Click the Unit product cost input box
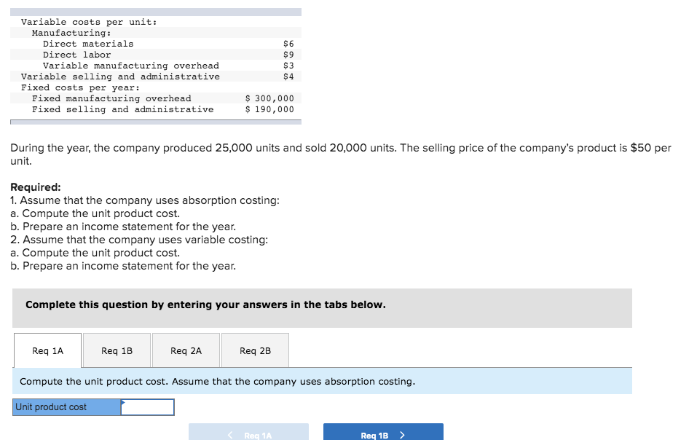Viewport: 697px width, 440px height. [x=148, y=406]
